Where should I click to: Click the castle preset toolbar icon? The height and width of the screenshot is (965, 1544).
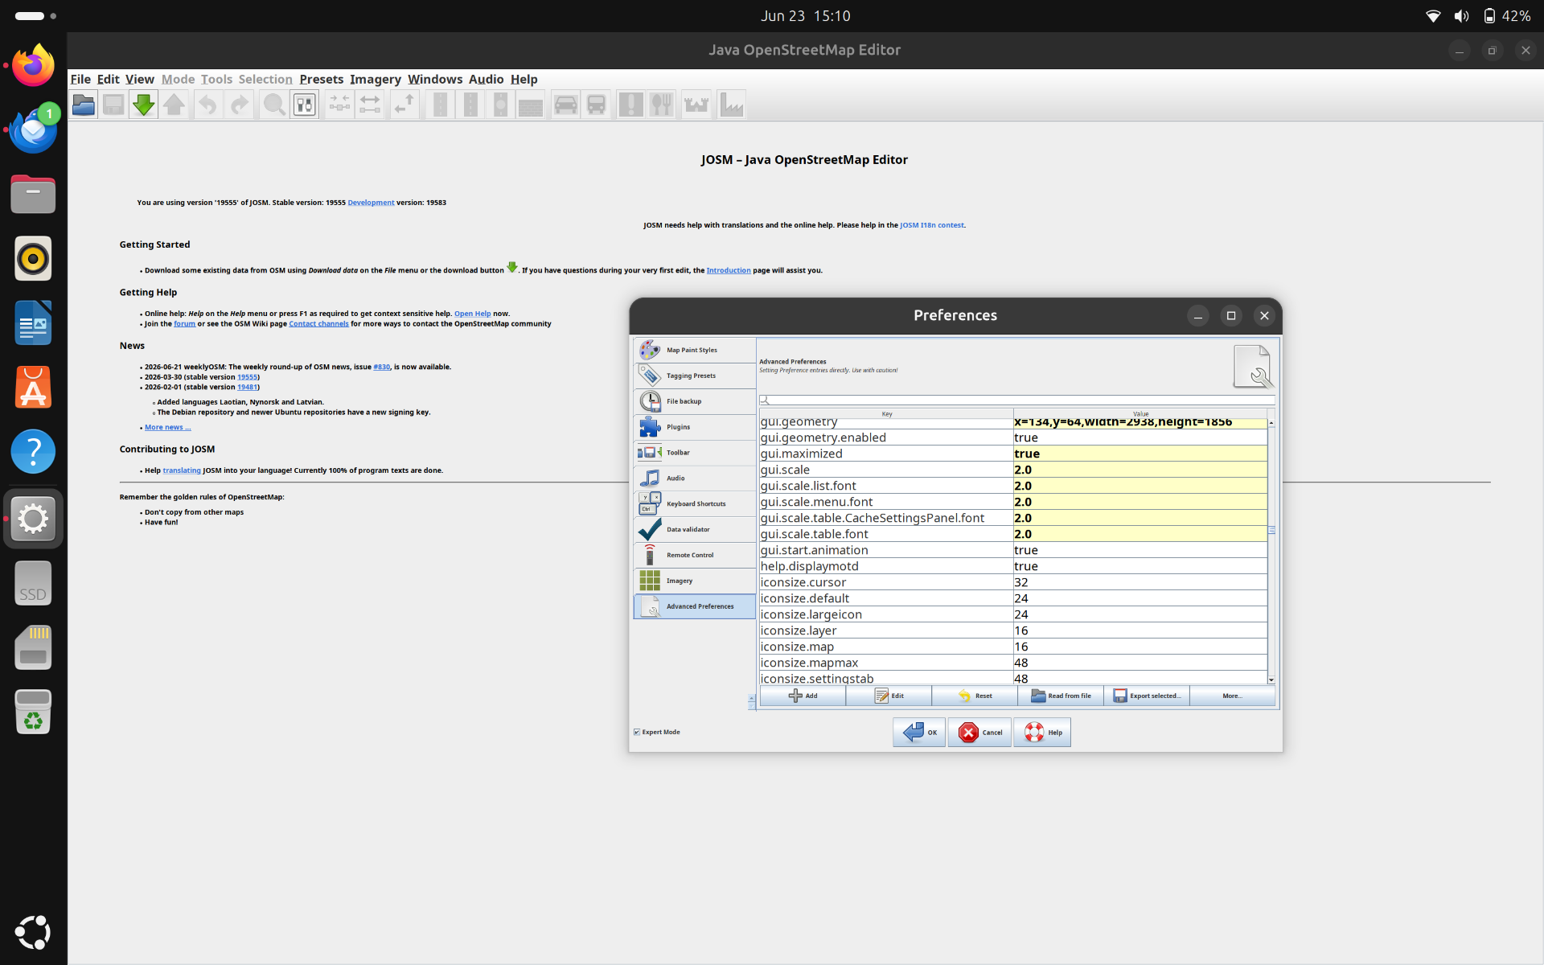696,105
